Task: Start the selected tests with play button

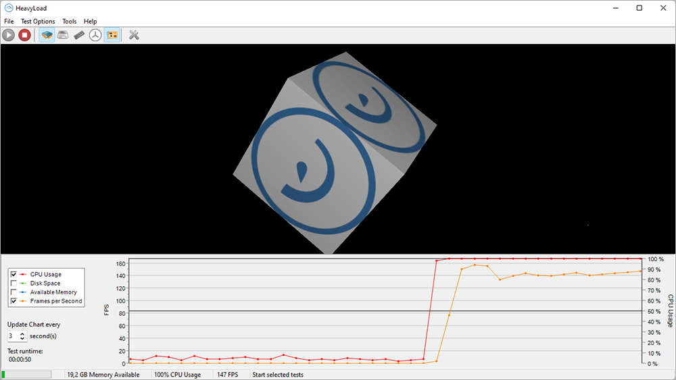Action: coord(9,35)
